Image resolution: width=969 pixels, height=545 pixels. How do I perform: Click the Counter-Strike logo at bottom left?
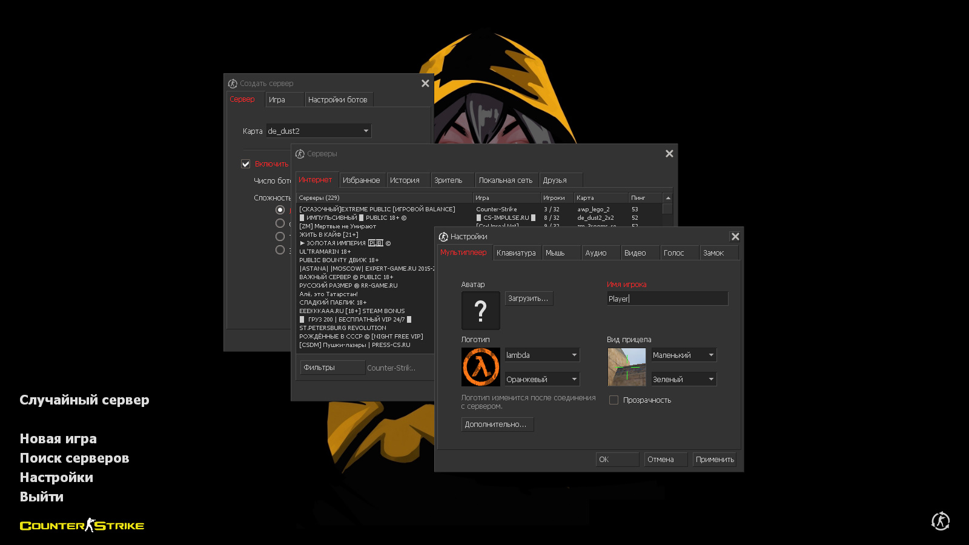pos(82,526)
